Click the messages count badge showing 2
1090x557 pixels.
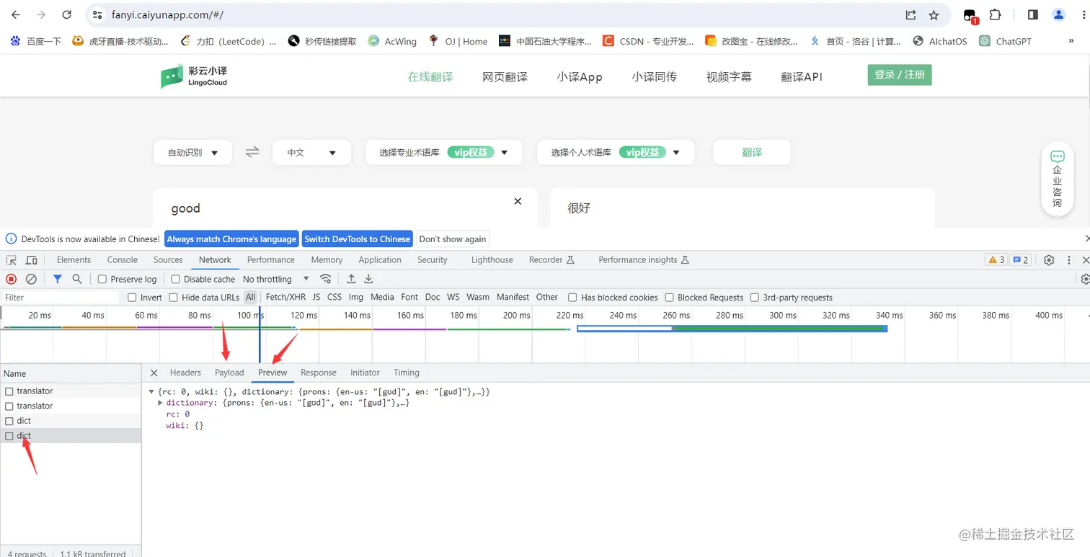pos(1020,260)
